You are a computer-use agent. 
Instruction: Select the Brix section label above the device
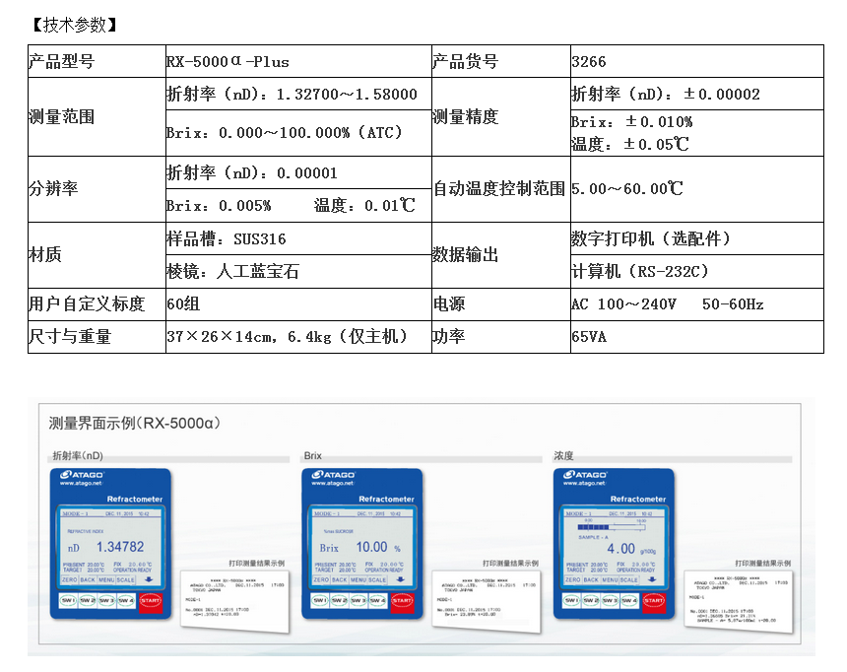[x=313, y=456]
